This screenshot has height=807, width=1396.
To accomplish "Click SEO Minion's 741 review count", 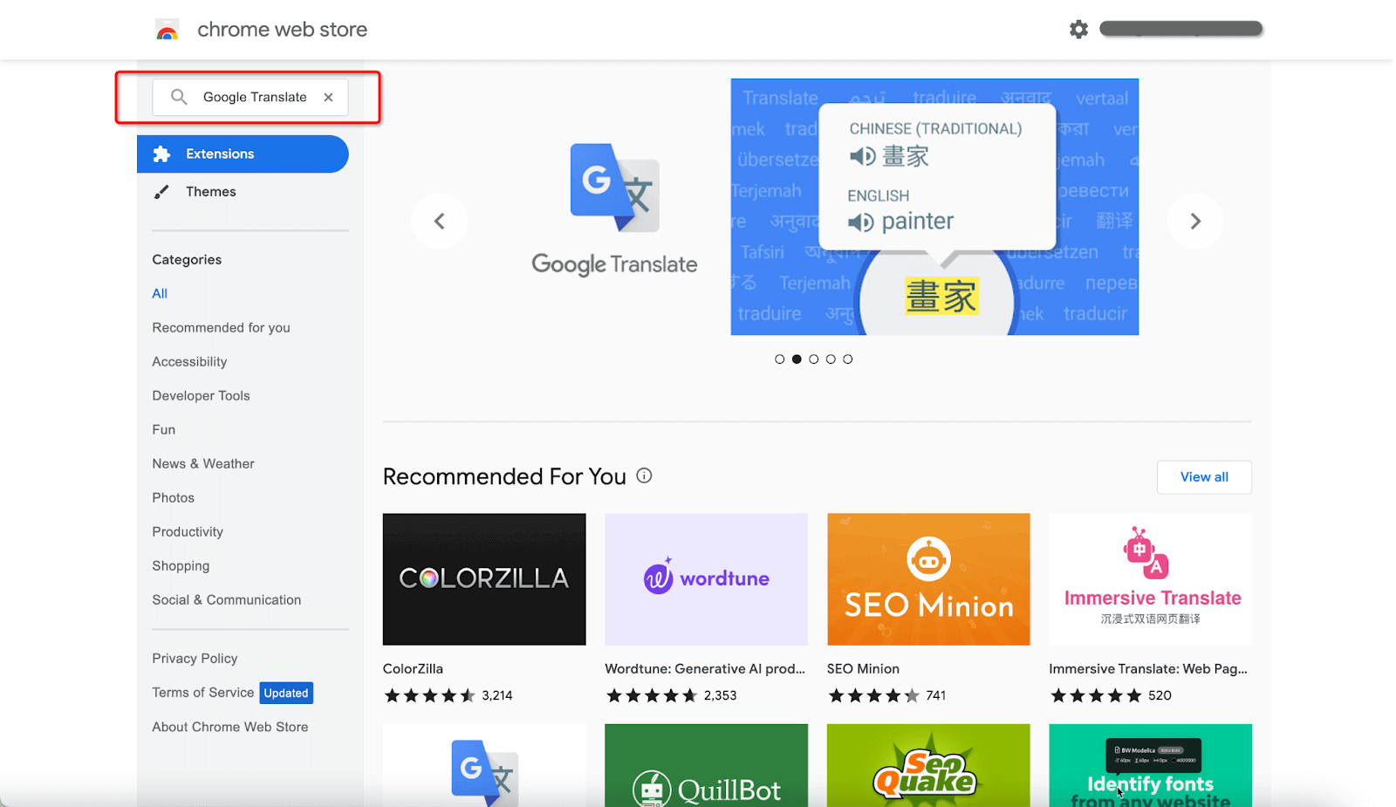I will point(936,696).
